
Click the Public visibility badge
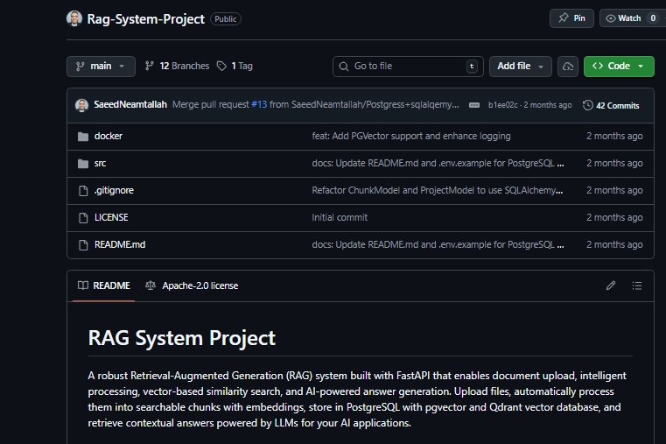click(226, 19)
